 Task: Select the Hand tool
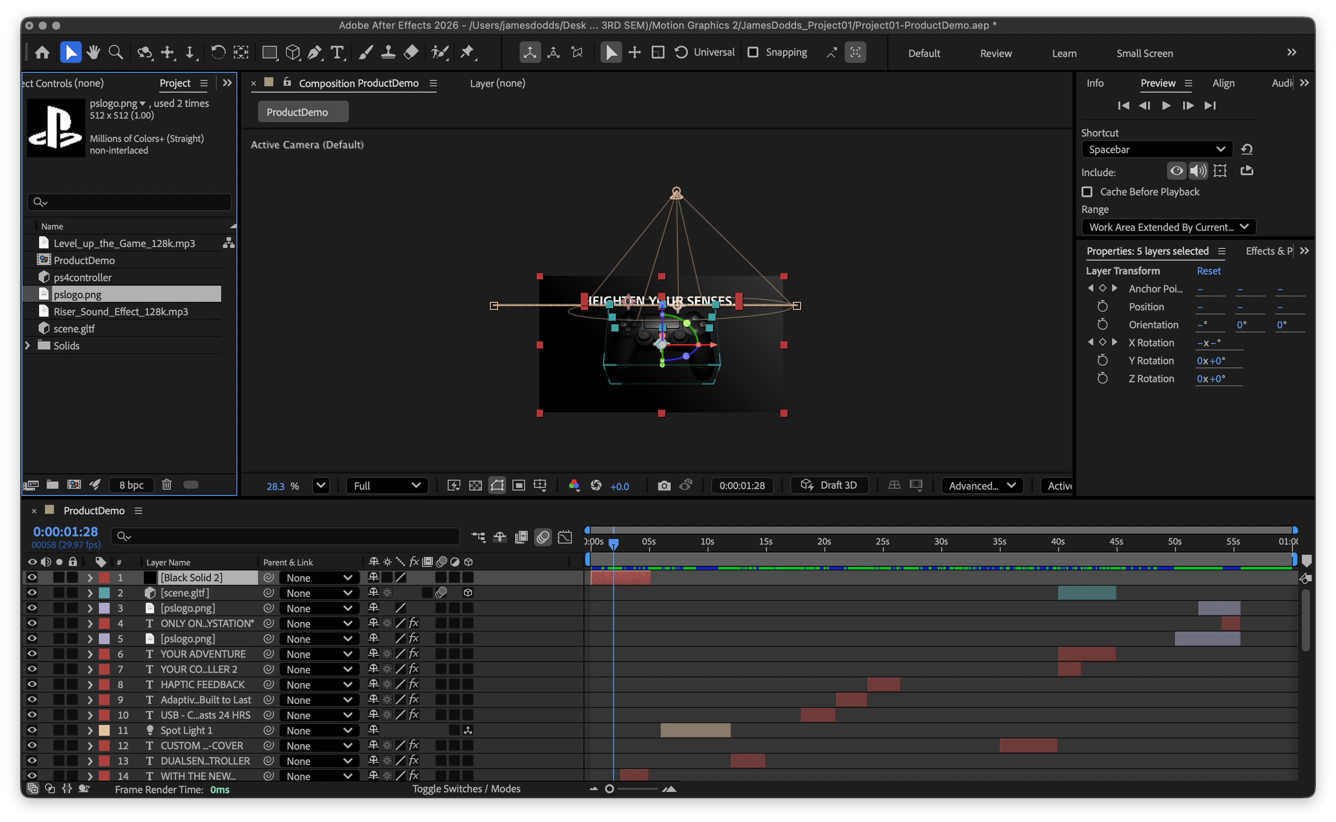point(93,52)
